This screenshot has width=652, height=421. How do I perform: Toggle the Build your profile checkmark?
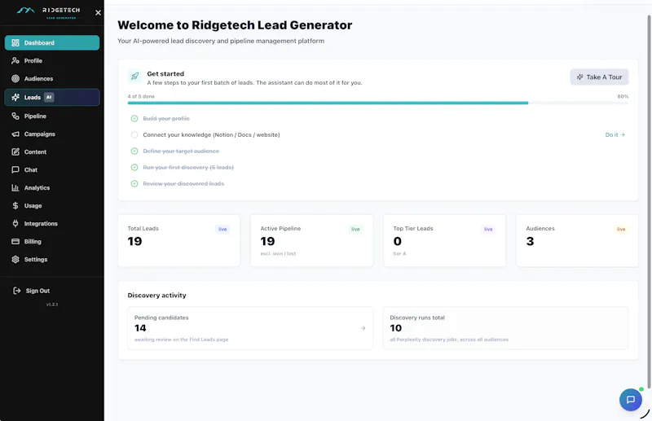coord(134,118)
